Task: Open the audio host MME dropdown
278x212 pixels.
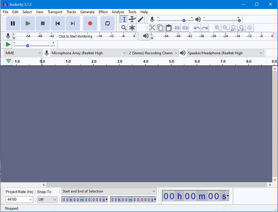Action: click(x=23, y=53)
